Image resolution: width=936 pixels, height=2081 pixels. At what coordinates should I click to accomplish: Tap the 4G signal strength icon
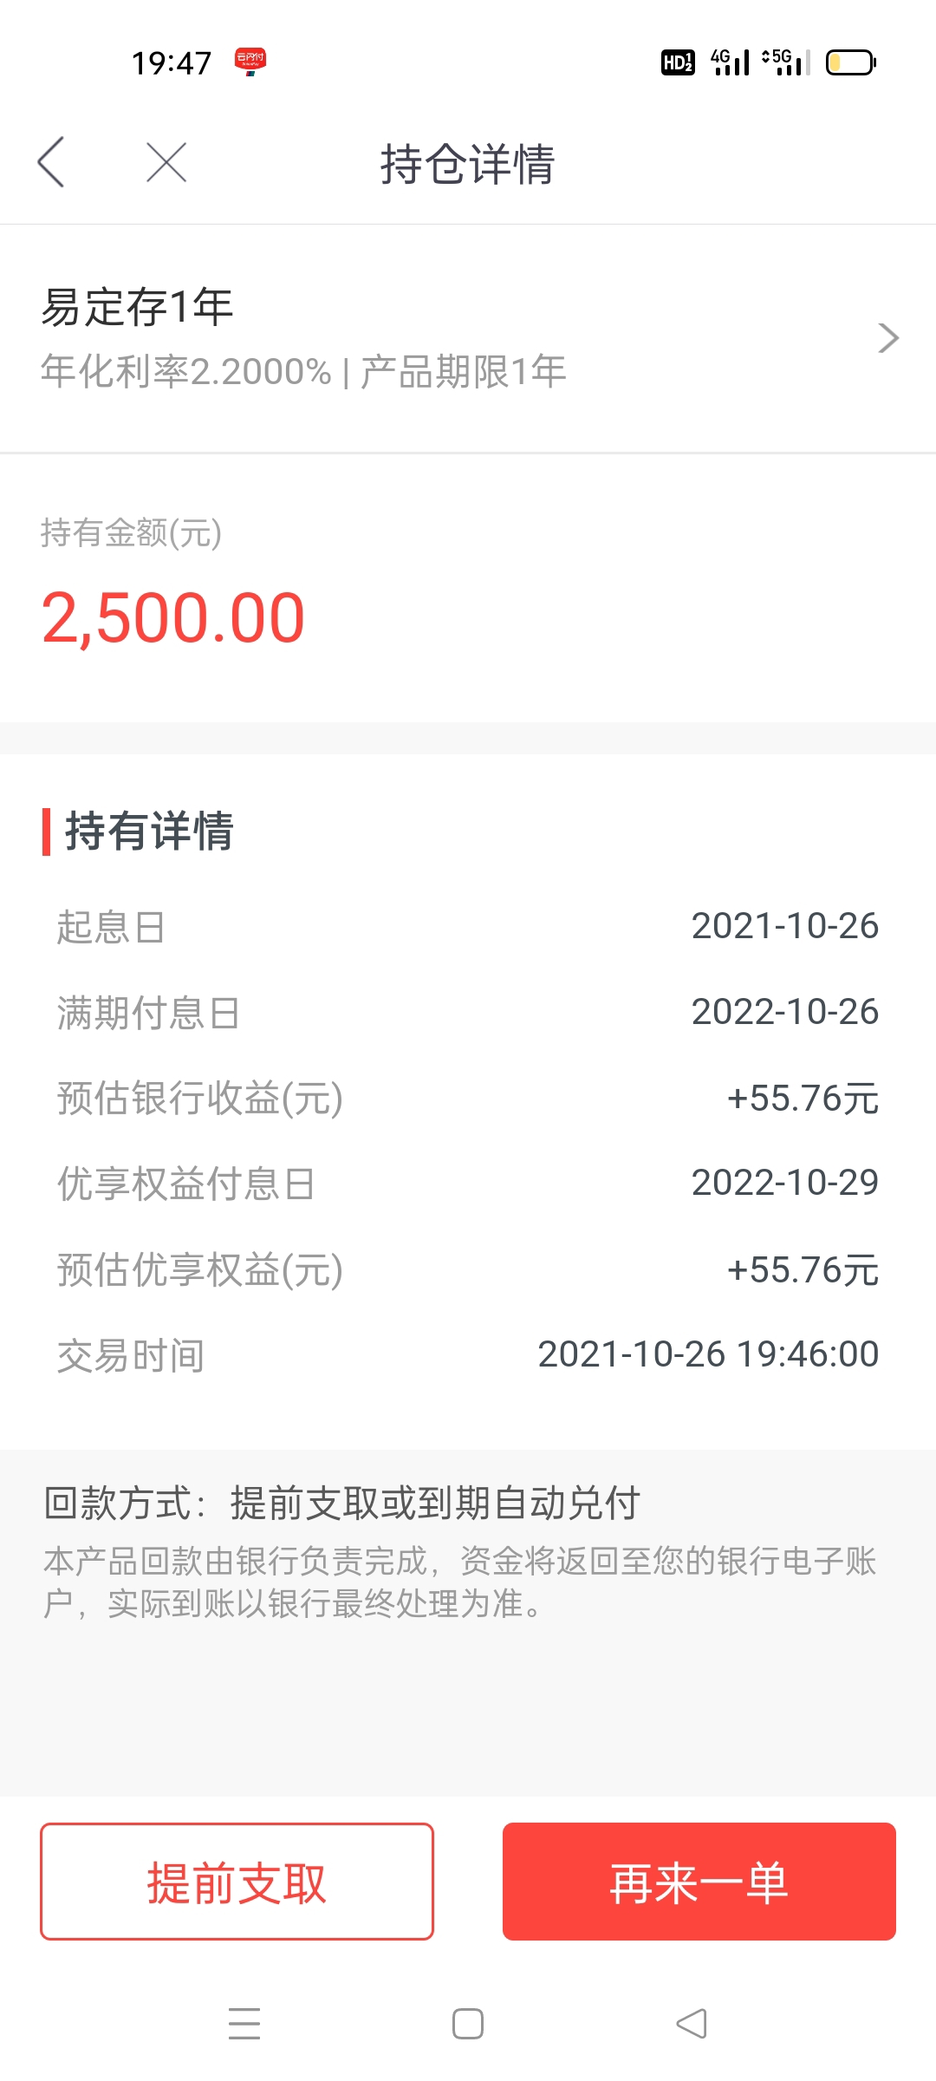pos(730,62)
